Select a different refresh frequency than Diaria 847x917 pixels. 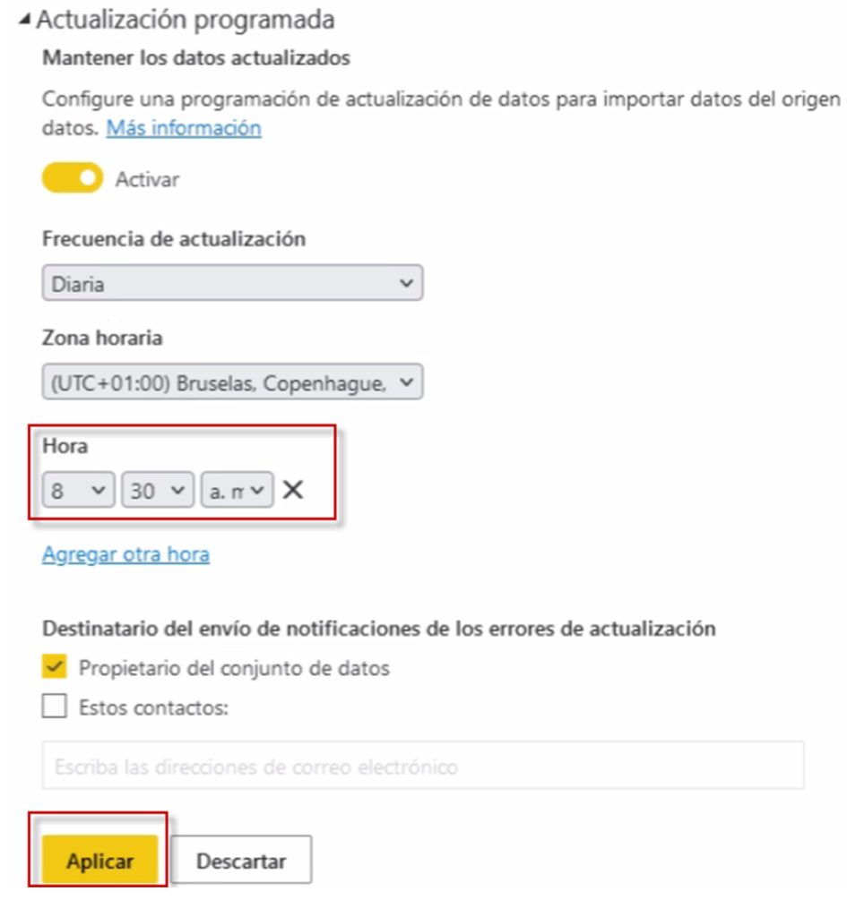(231, 282)
